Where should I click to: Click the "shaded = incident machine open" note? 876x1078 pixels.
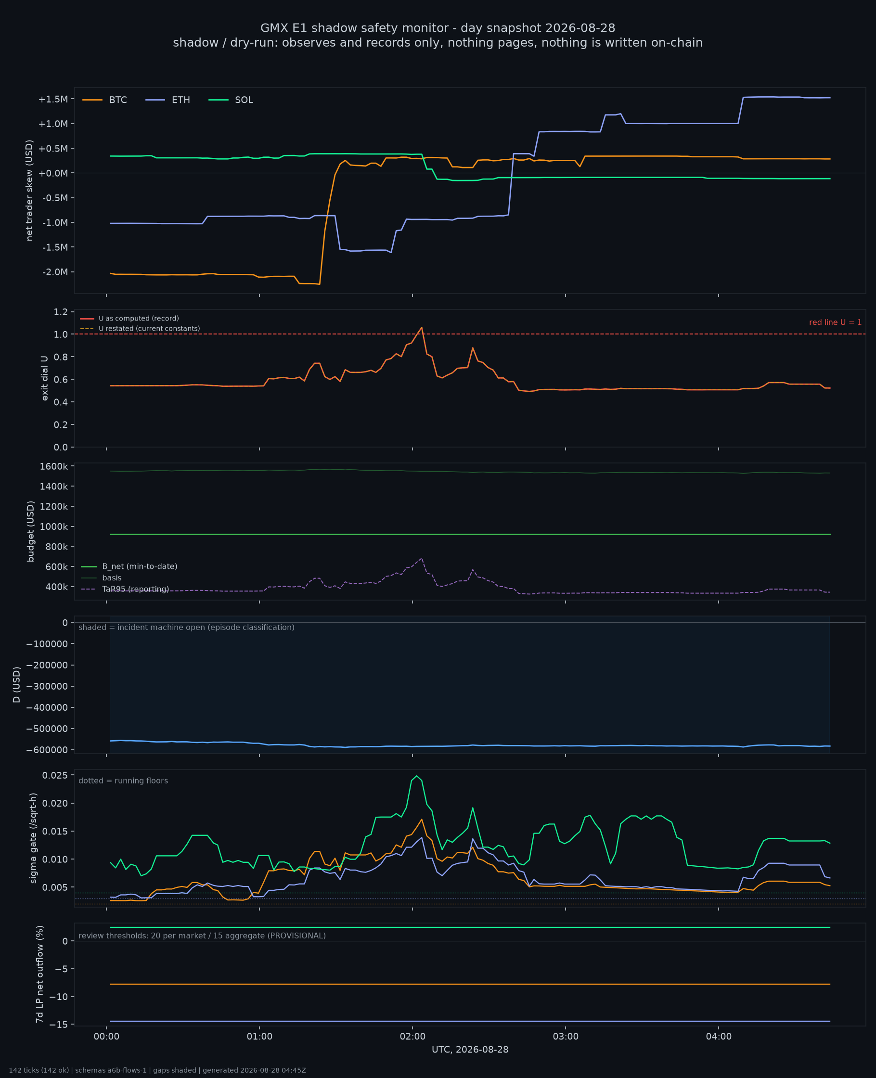(186, 628)
